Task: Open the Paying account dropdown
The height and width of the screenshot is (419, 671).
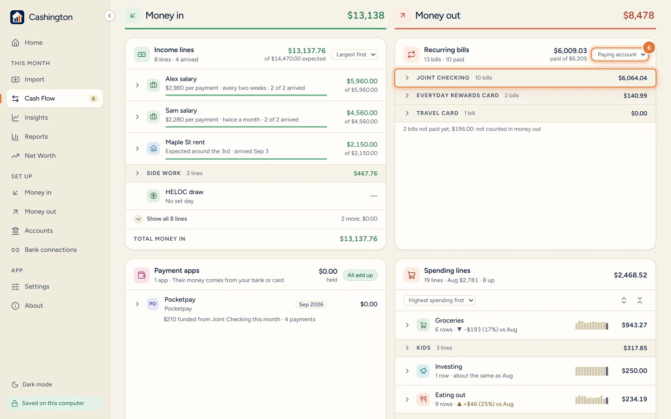Action: (x=620, y=54)
